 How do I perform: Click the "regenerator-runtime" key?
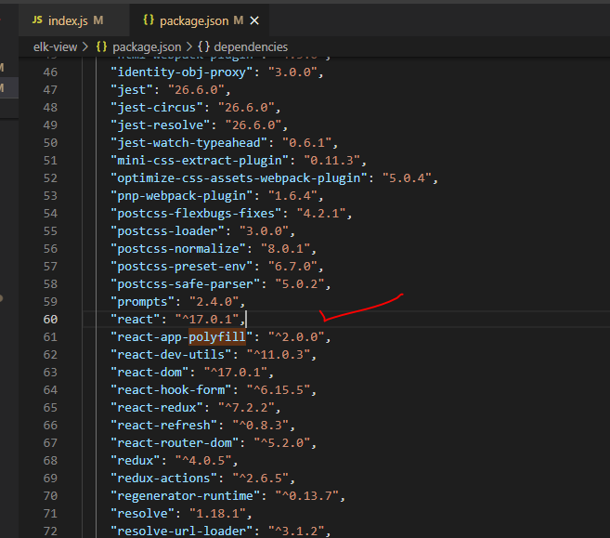[186, 496]
